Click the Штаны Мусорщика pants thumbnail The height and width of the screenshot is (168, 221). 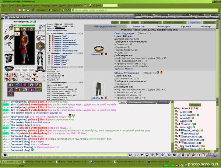pos(99,89)
